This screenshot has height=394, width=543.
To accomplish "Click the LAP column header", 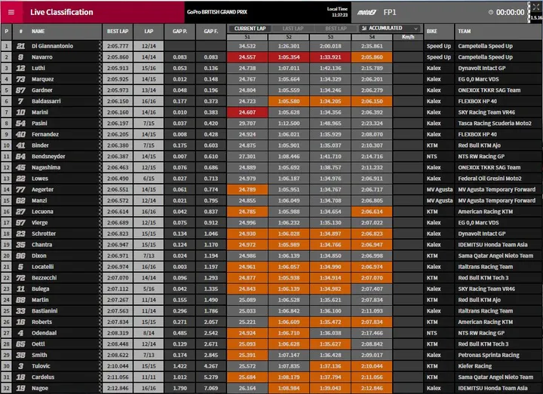I will coord(149,31).
